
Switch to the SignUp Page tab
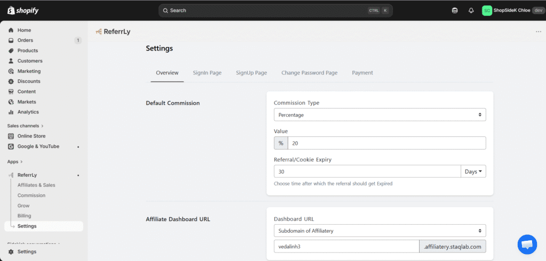pyautogui.click(x=252, y=73)
